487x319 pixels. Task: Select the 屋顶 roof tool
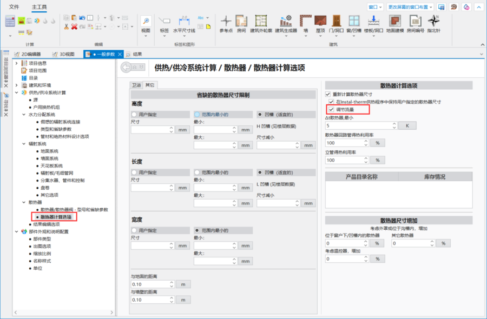click(x=320, y=22)
